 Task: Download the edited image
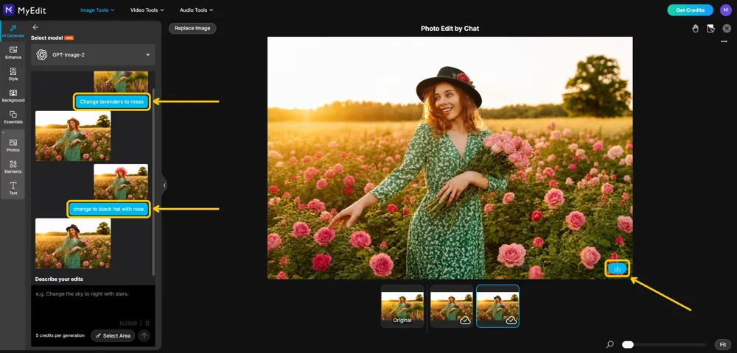tap(618, 268)
